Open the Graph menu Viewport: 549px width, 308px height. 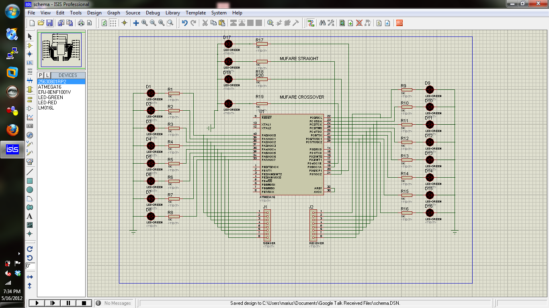pos(114,13)
